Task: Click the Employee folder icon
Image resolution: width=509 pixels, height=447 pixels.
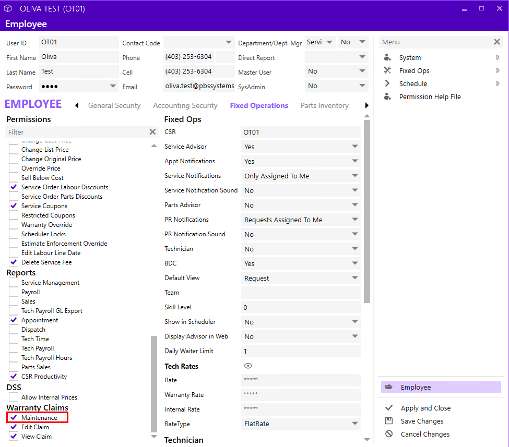Action: tap(388, 387)
